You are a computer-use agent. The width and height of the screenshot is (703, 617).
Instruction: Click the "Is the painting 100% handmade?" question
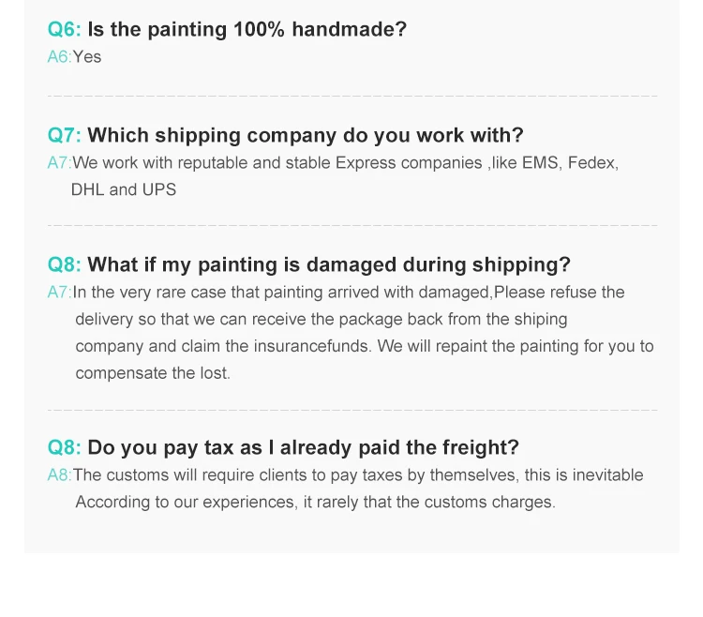tap(247, 29)
